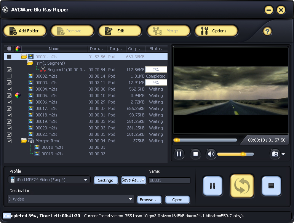Open the Destination path dropdown
Image resolution: width=294 pixels, height=223 pixels.
click(130, 199)
